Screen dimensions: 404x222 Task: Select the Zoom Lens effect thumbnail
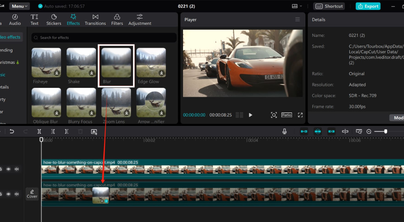tap(116, 103)
